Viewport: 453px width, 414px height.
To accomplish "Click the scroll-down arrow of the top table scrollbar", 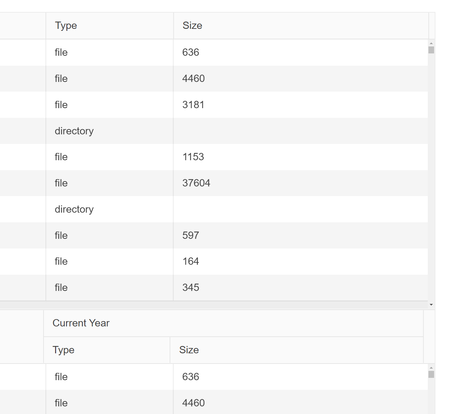I will tap(431, 304).
